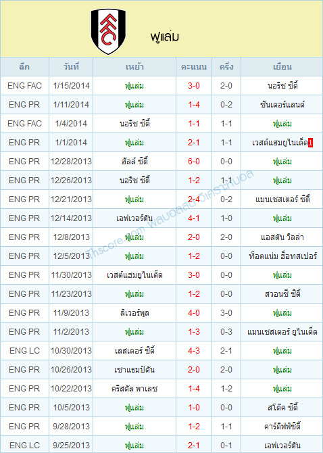Select the date 9/25/2013
The image size is (323, 453).
pos(71,446)
